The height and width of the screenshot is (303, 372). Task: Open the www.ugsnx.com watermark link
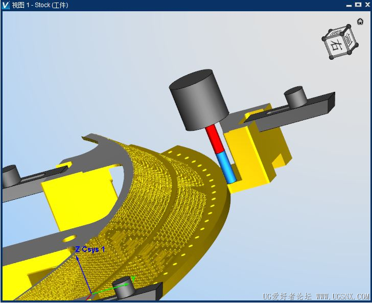[342, 296]
